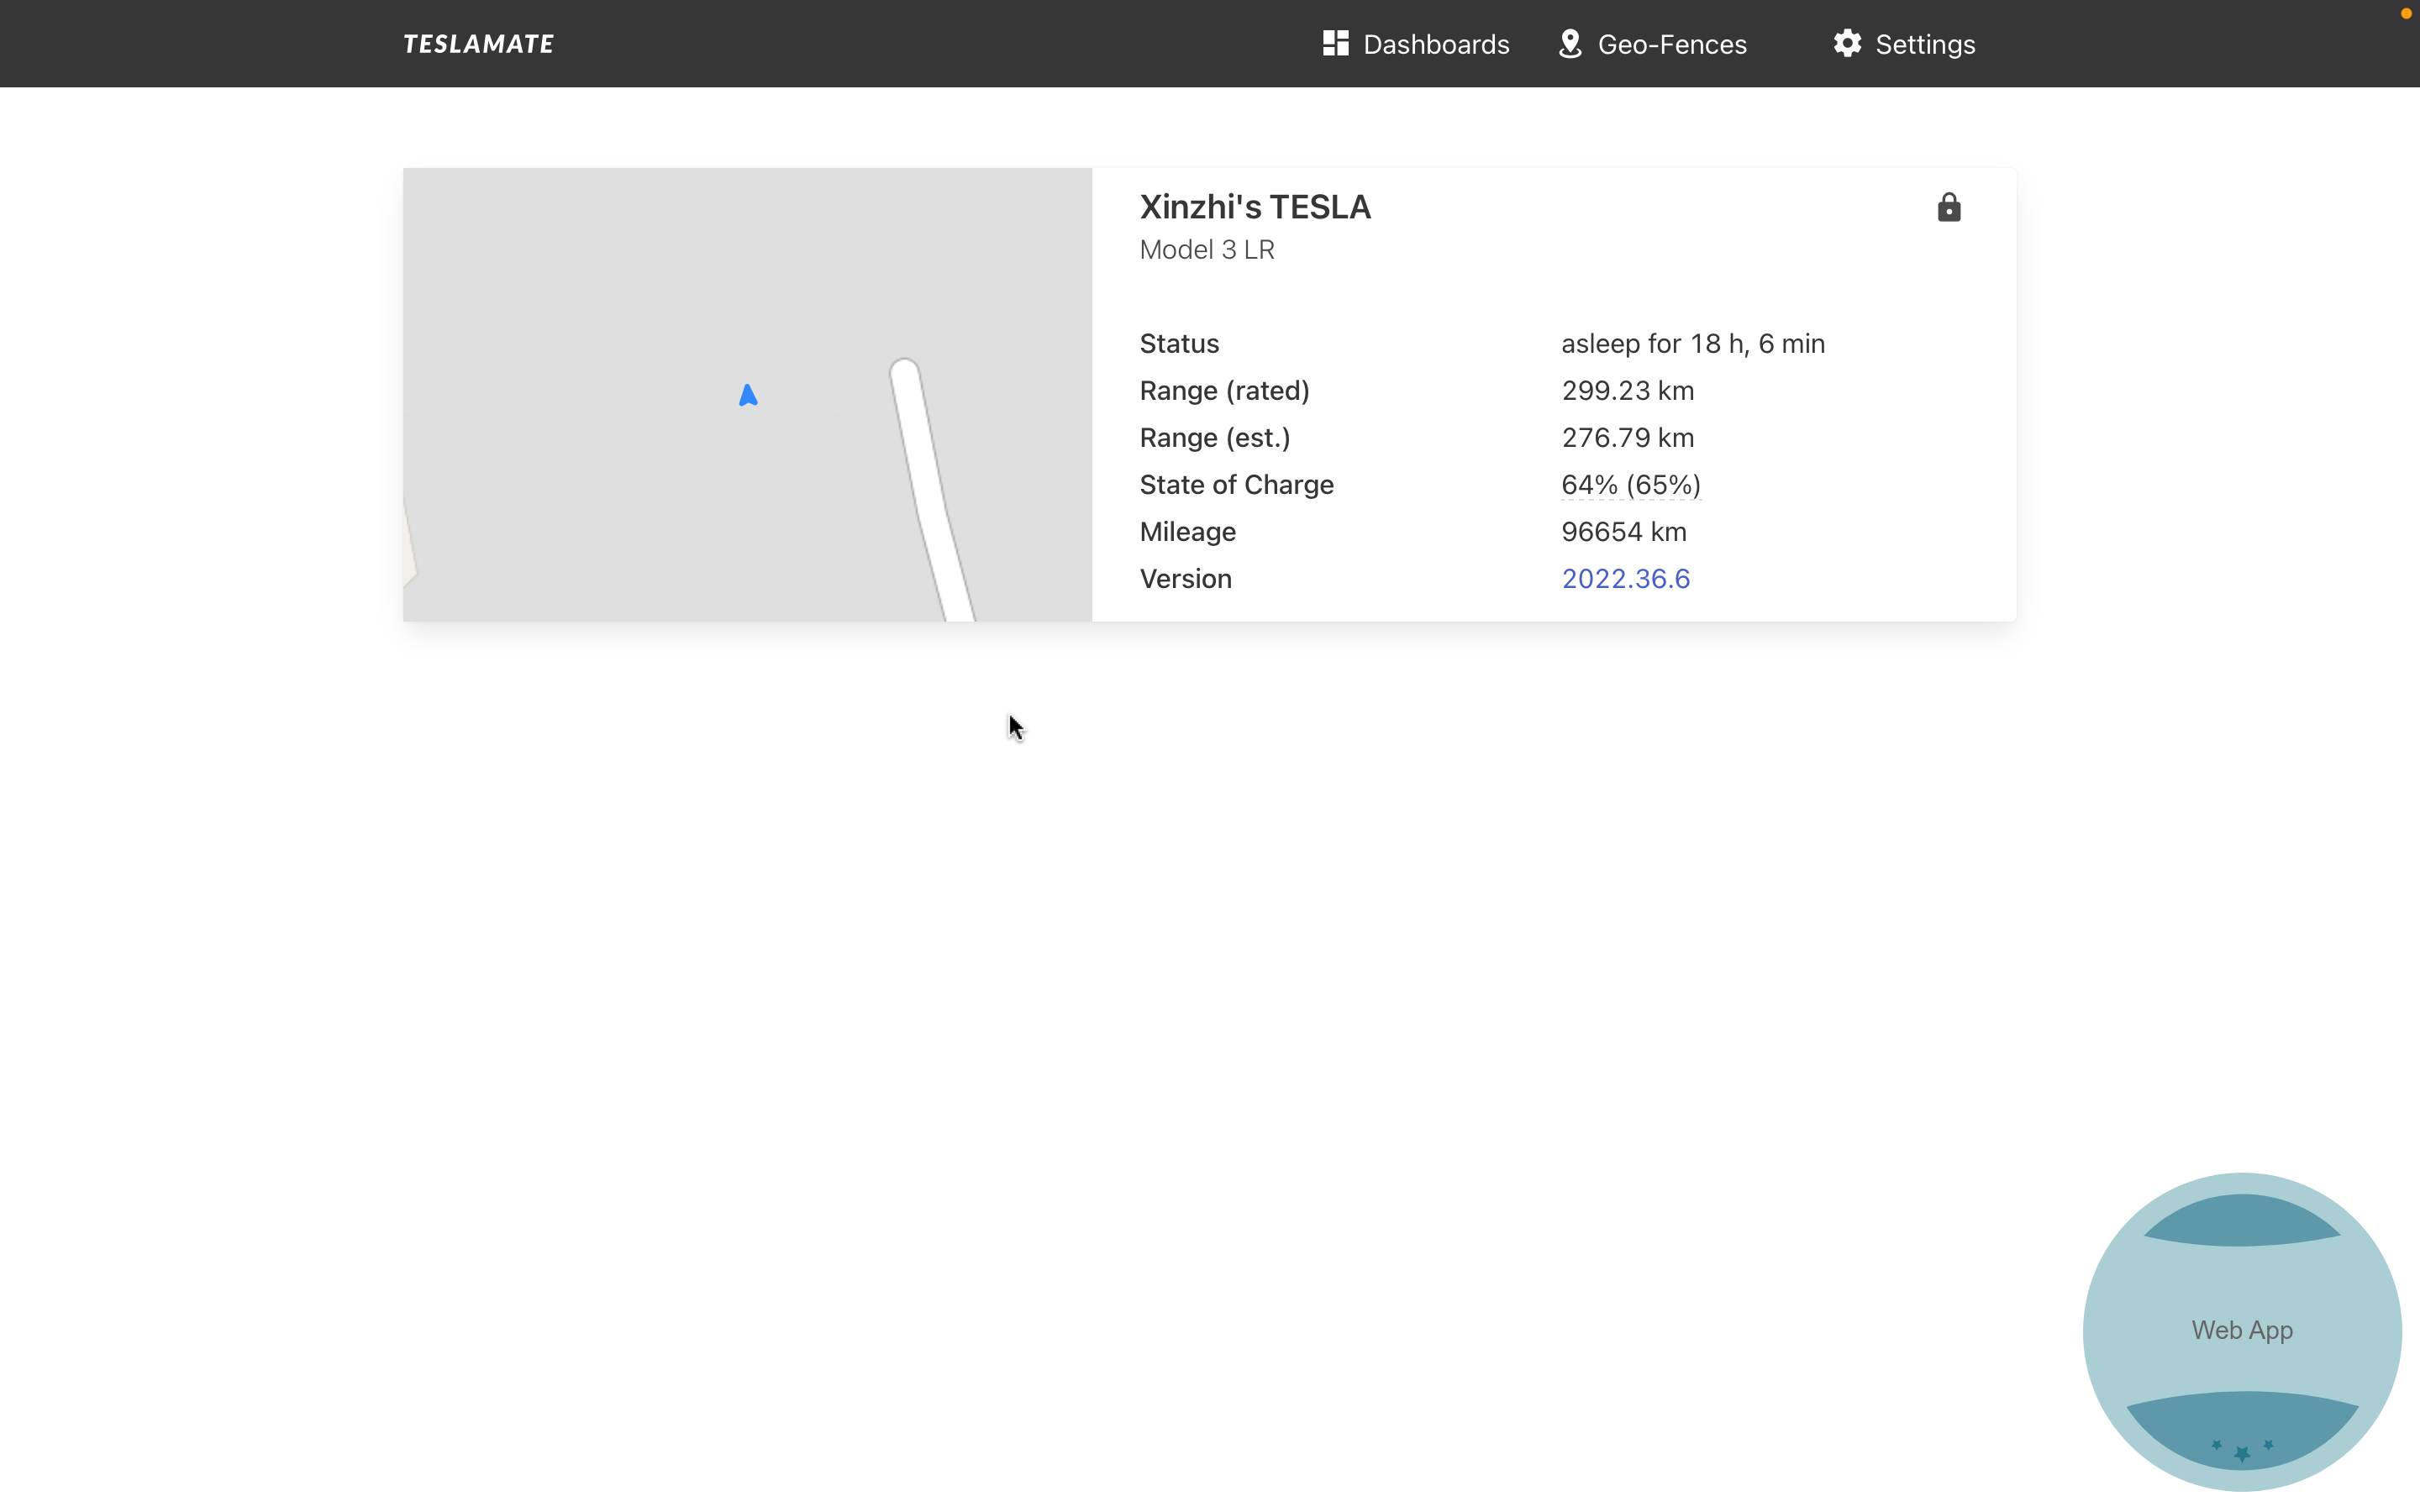Click the Xinzhi's TESLA car name heading
Viewport: 2420px width, 1512px height.
tap(1254, 207)
